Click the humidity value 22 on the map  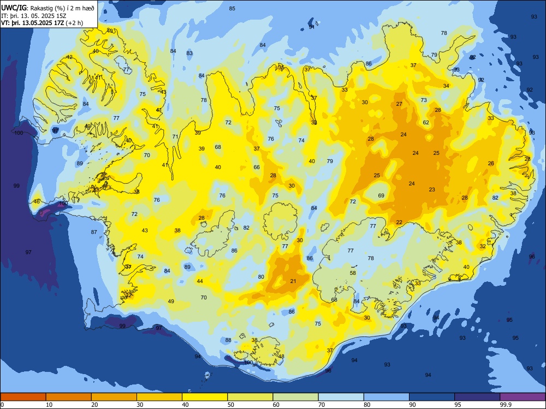[x=399, y=222]
